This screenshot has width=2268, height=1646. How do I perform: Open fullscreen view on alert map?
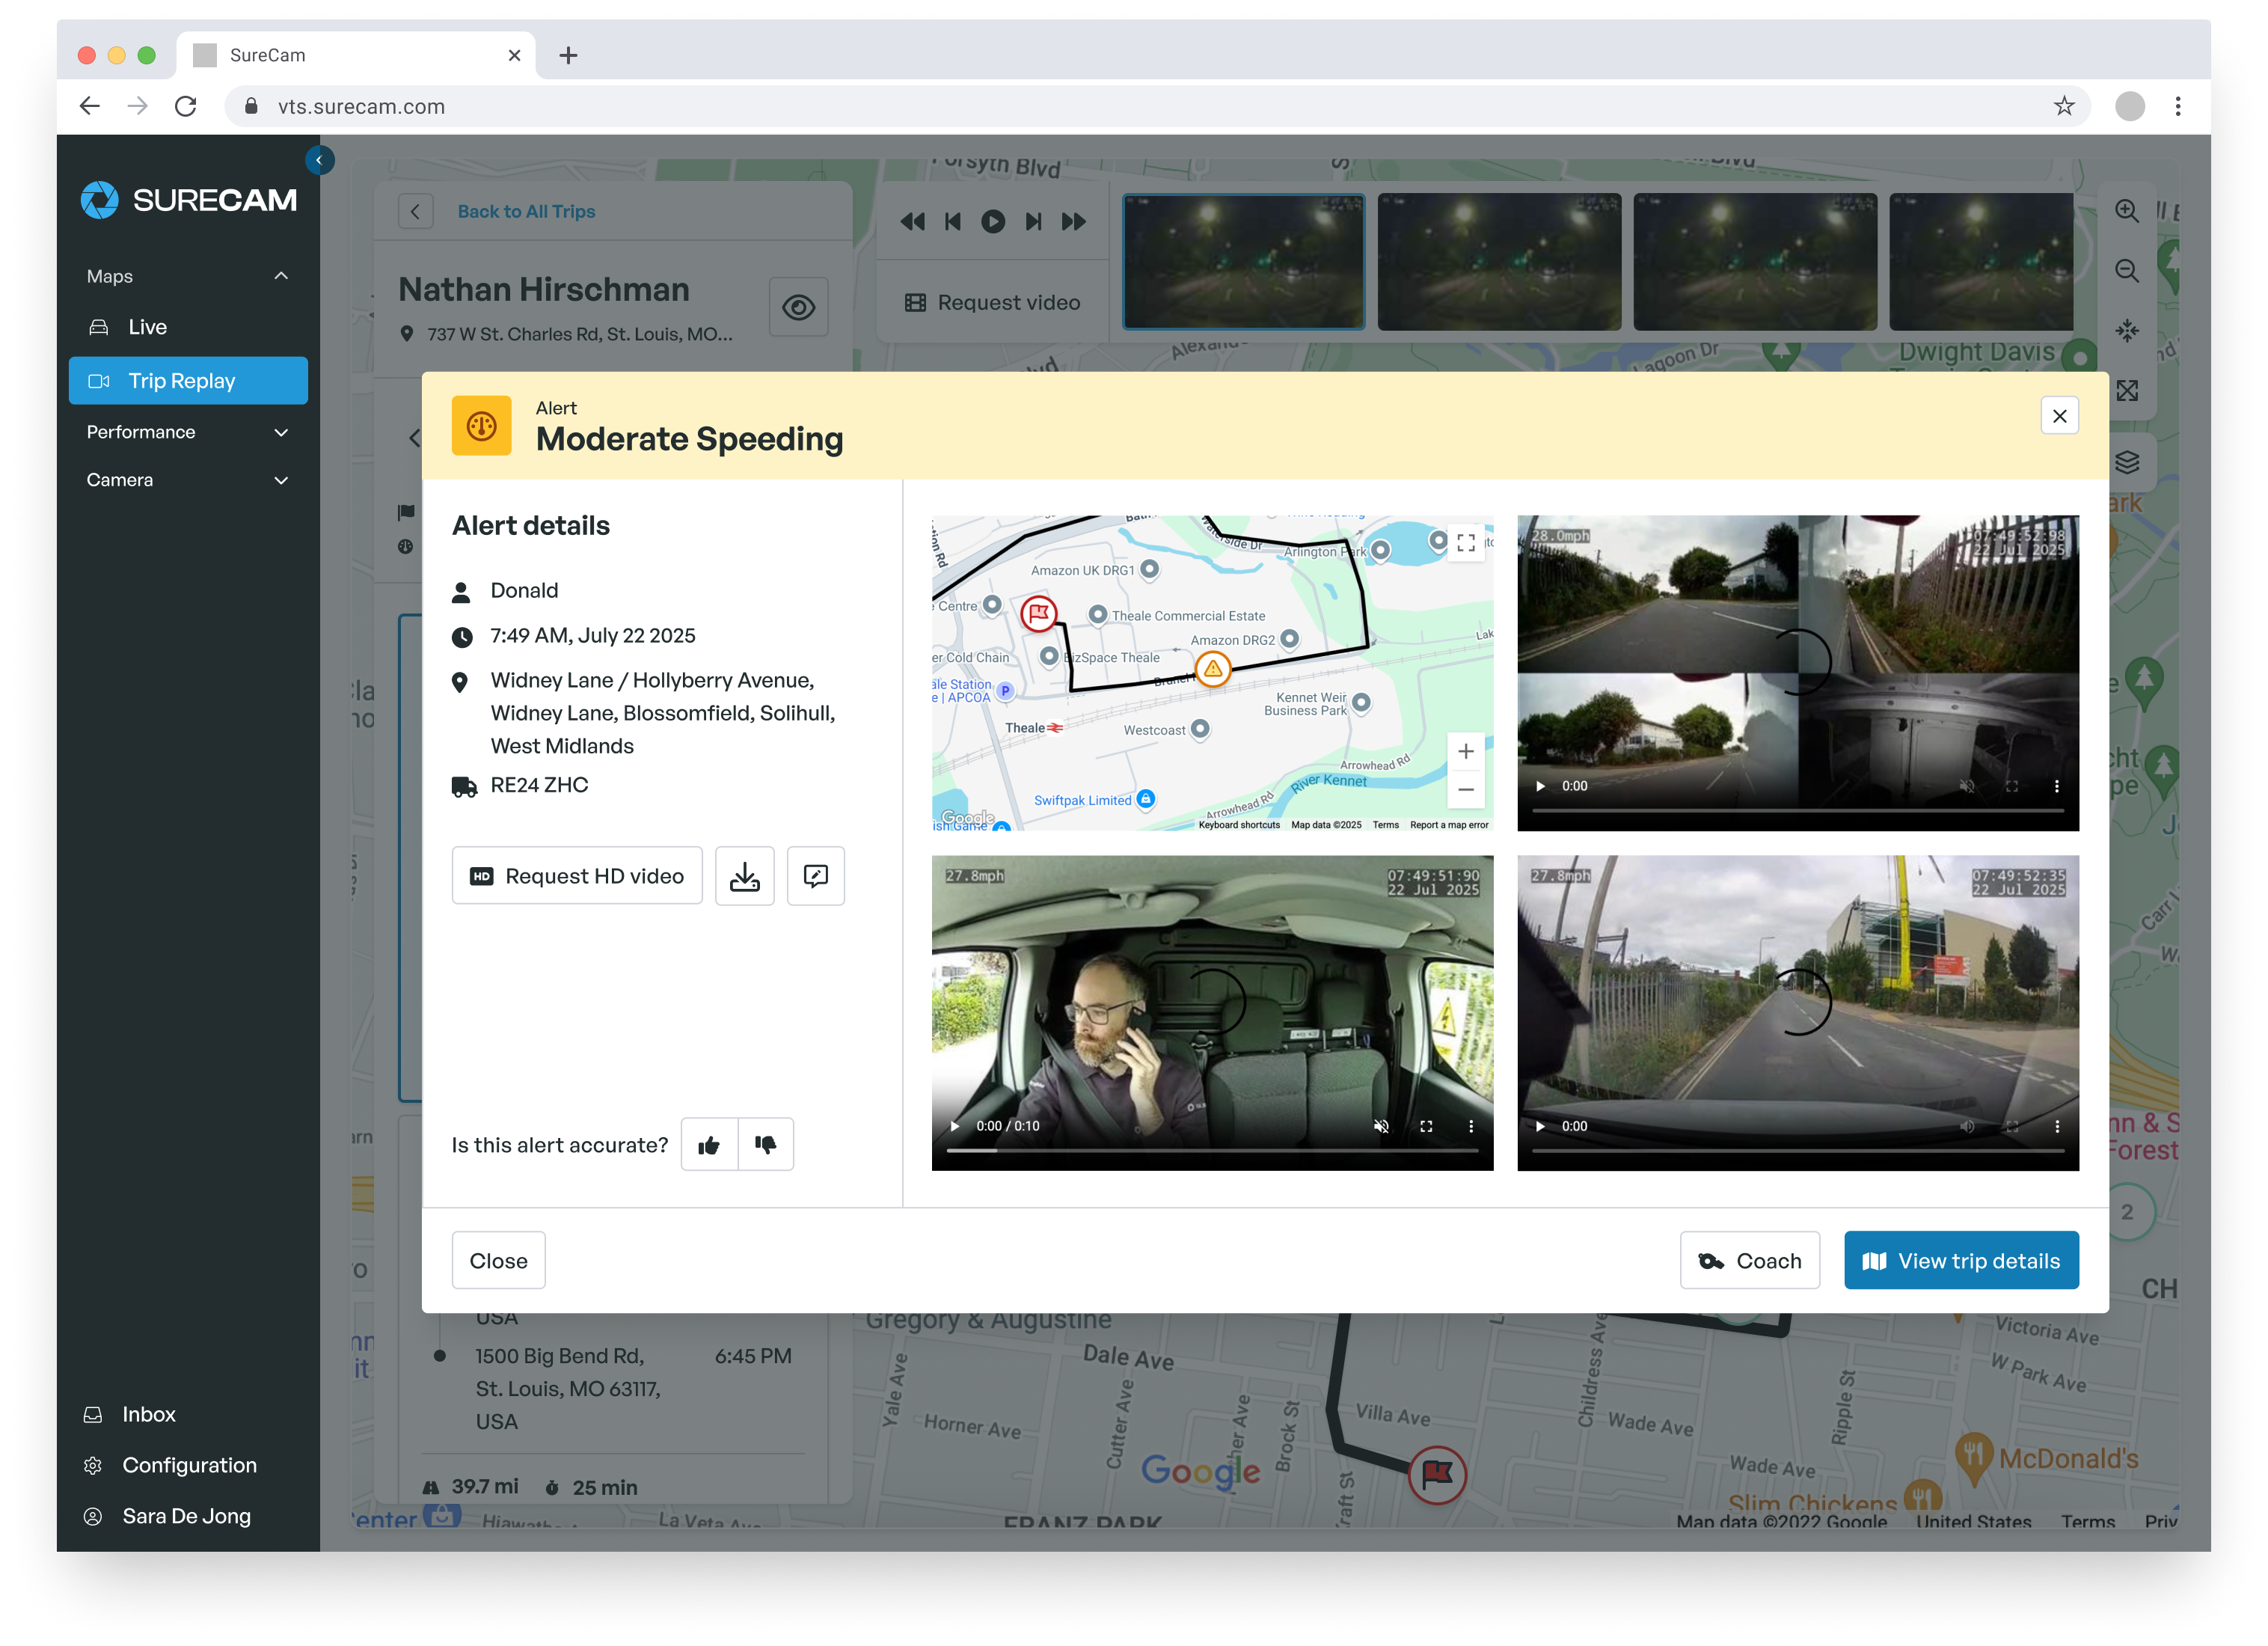pyautogui.click(x=1466, y=543)
